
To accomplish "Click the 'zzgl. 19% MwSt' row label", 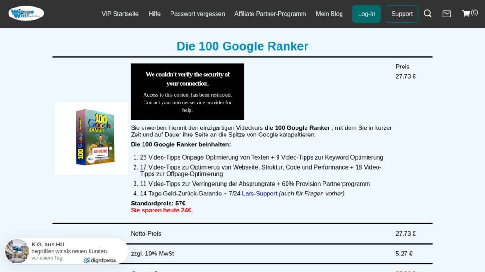I will pyautogui.click(x=152, y=254).
